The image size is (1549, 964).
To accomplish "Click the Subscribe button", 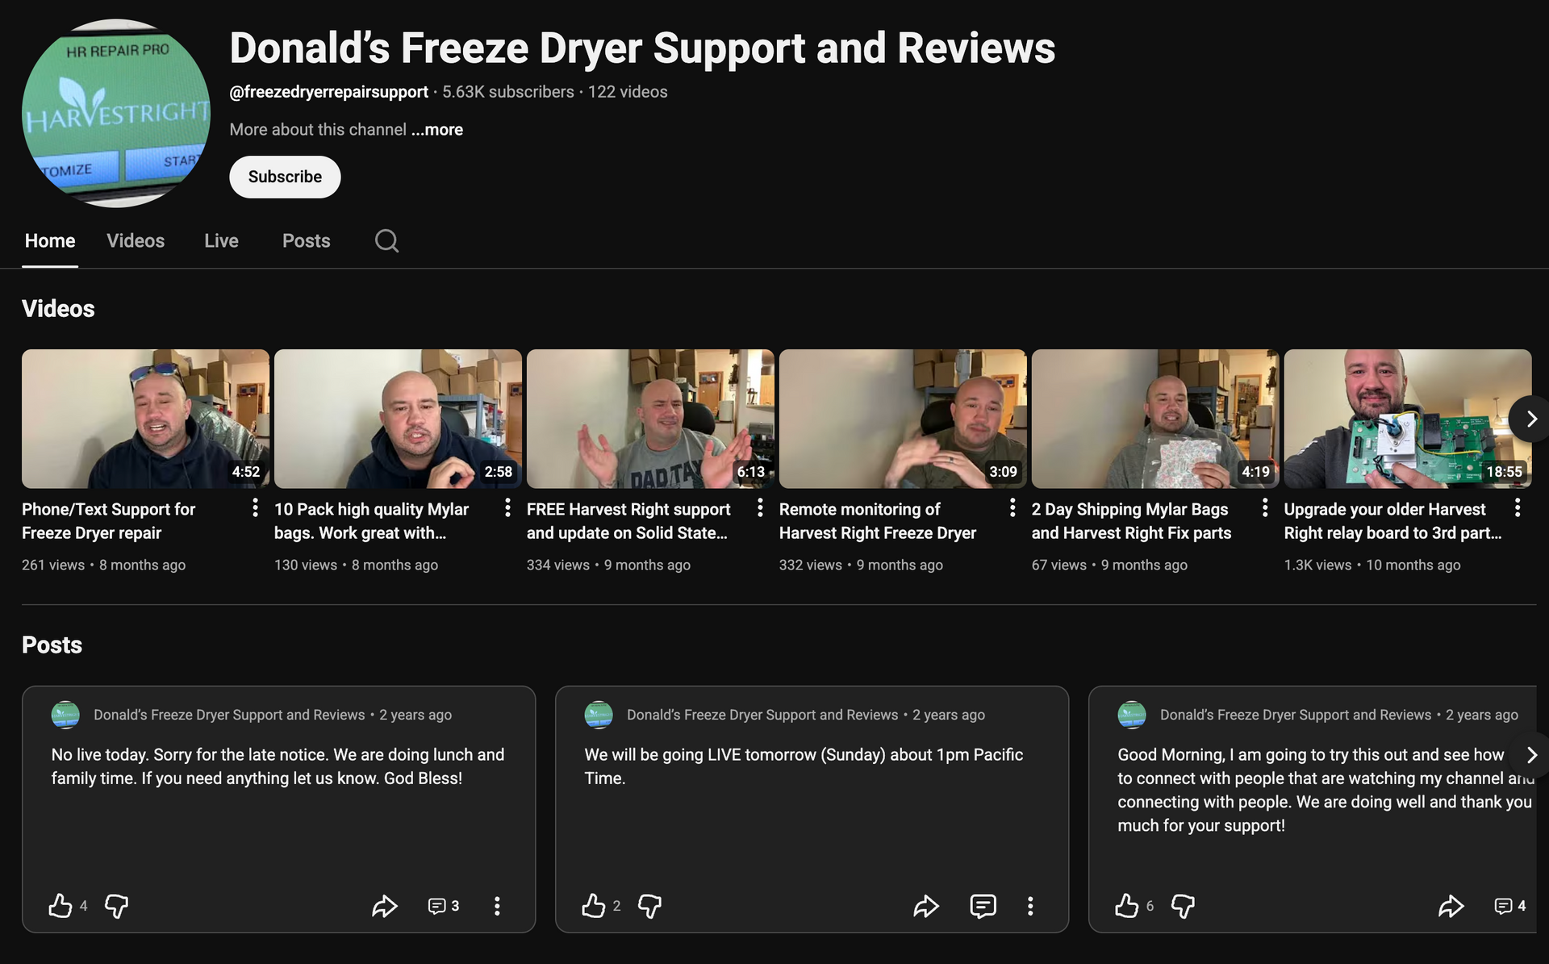I will coord(285,177).
